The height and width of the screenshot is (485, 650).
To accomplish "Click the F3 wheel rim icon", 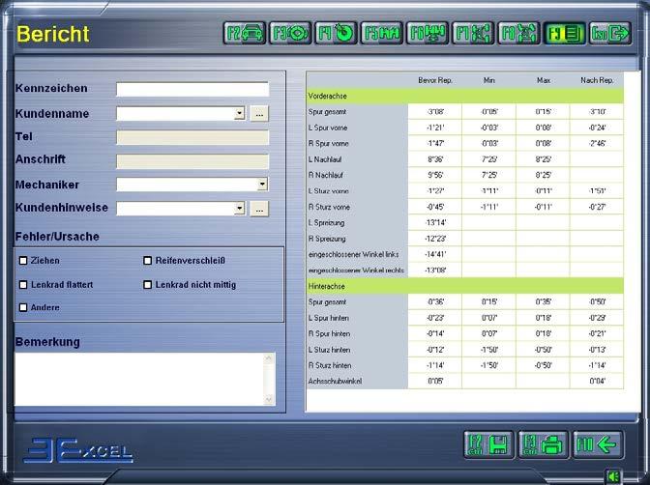I will pyautogui.click(x=290, y=33).
